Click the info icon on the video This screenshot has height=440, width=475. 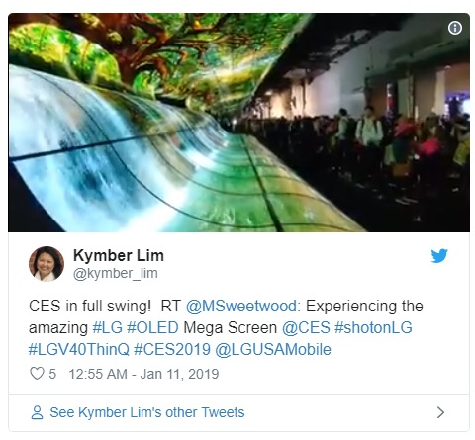click(x=455, y=28)
